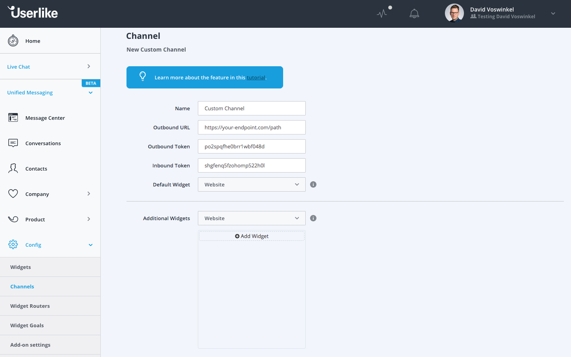Open Widget Goals settings
This screenshot has width=571, height=357.
(x=50, y=325)
